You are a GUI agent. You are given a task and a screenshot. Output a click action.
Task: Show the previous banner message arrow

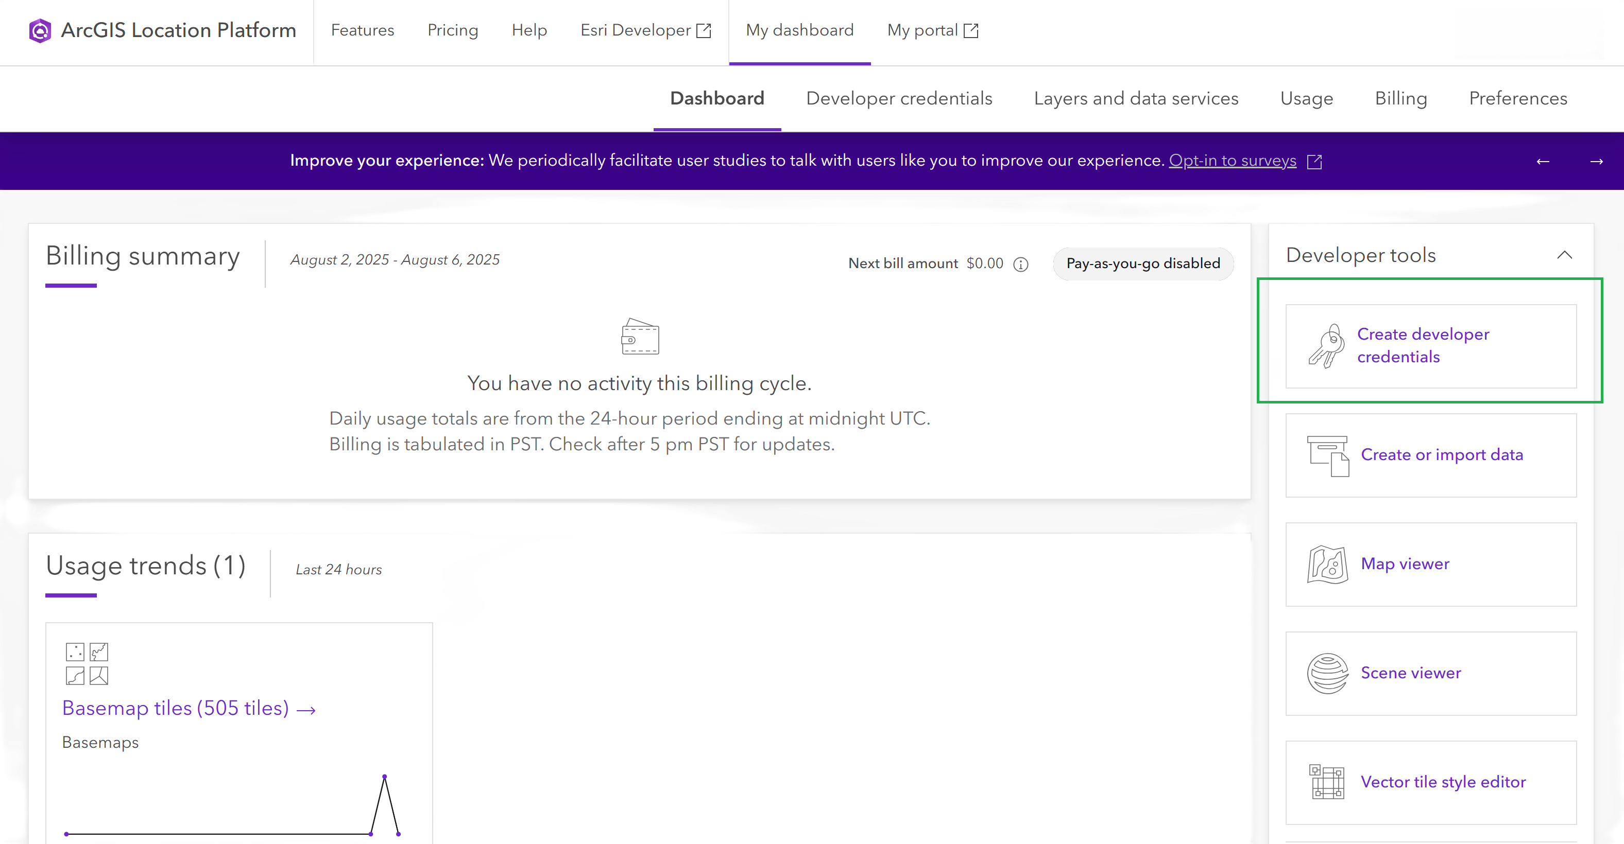[x=1543, y=162]
